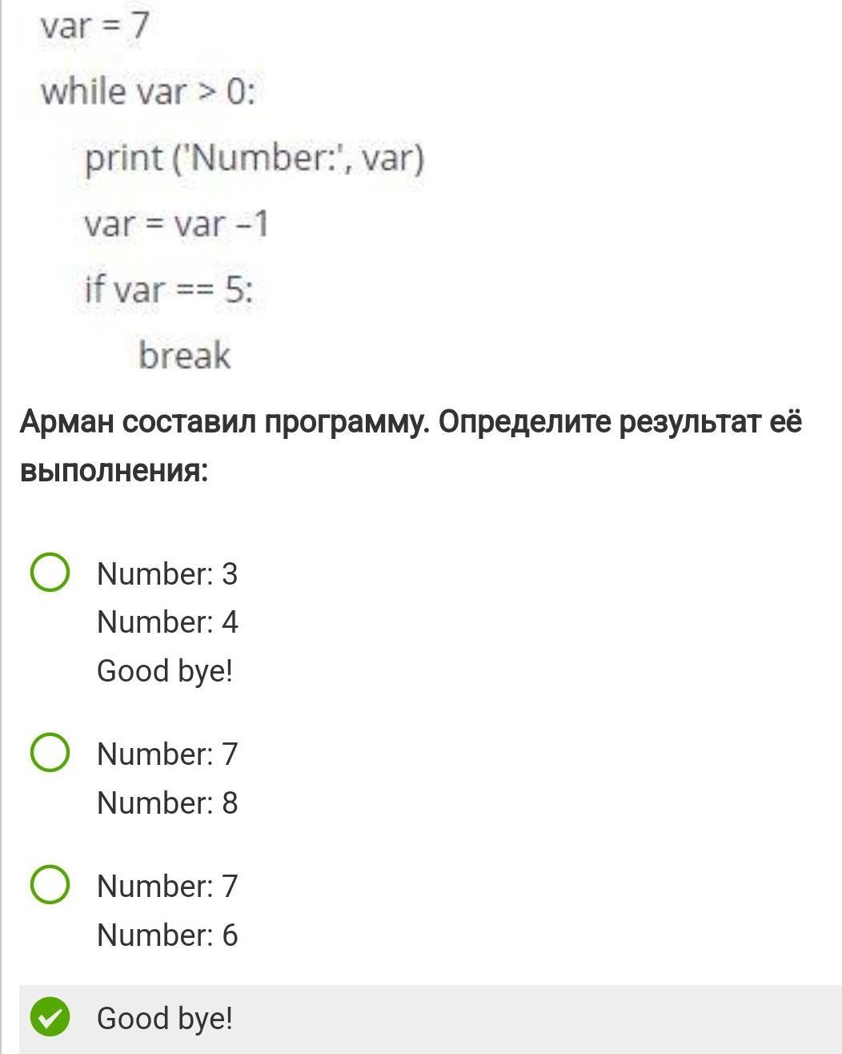
Task: Click the 'while var > 0:' code line
Action: 148,92
